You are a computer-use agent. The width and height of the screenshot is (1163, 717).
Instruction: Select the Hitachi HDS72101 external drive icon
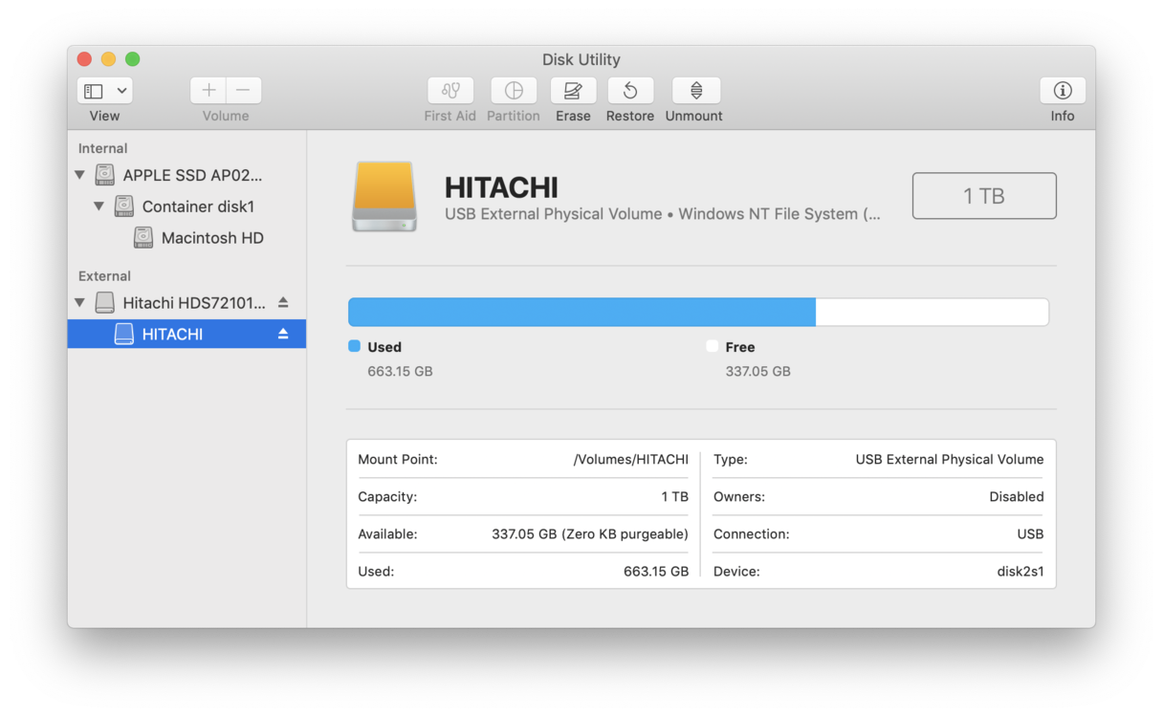tap(105, 303)
